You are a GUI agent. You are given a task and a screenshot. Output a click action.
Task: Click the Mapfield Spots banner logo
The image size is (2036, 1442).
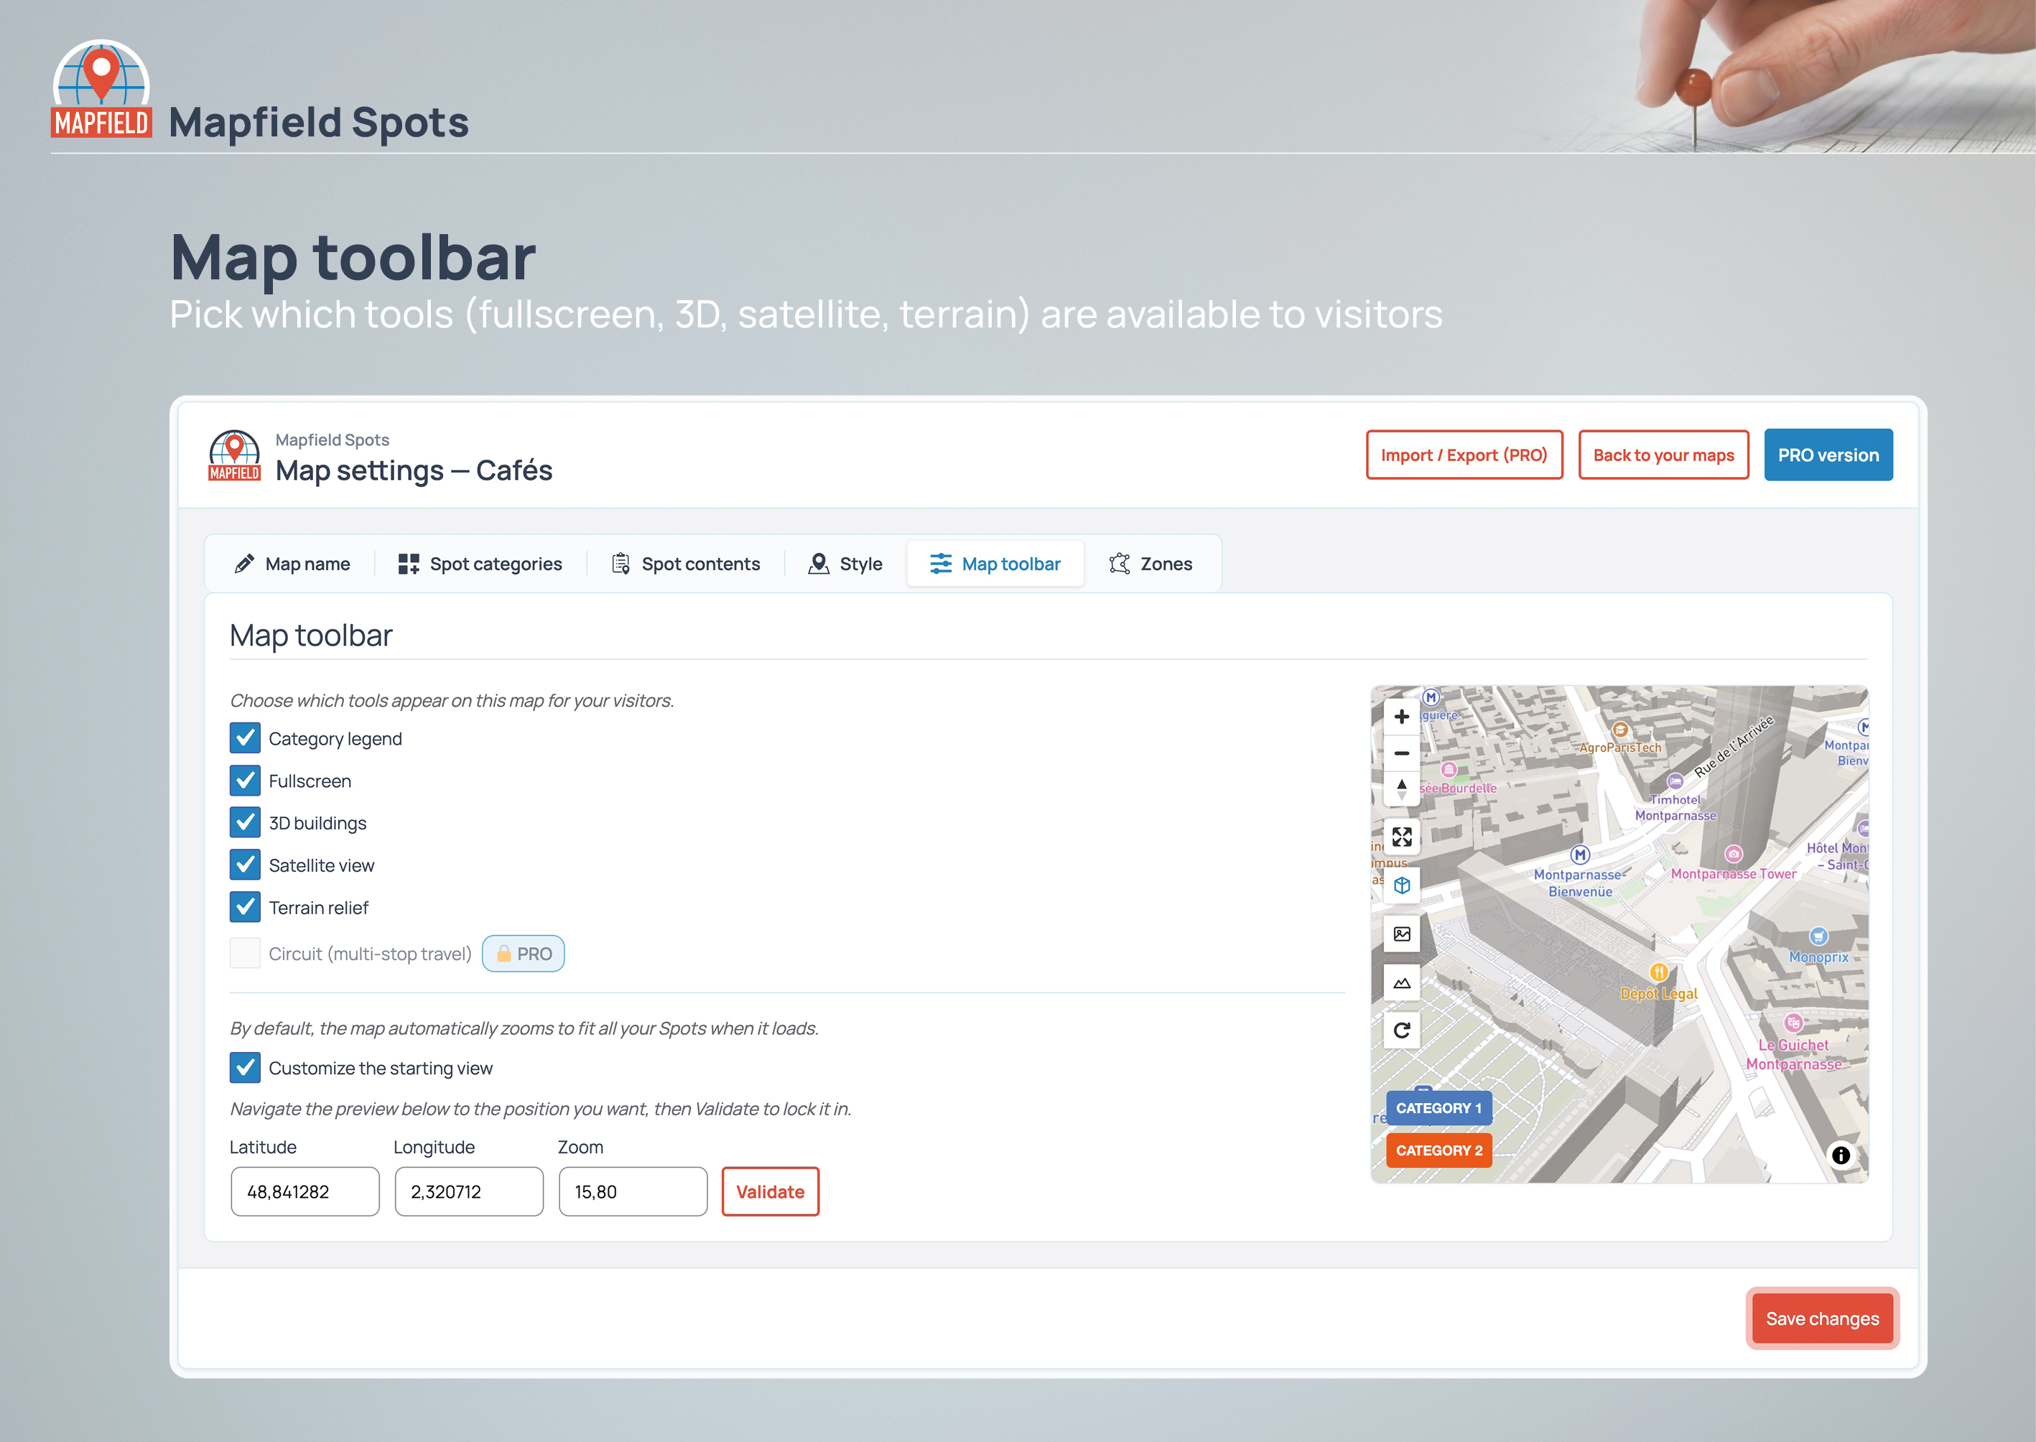pos(101,90)
